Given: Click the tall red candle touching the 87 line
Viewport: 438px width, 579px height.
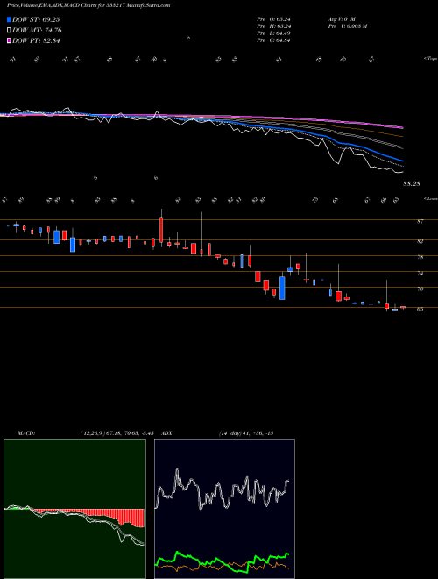Looking at the screenshot, I should (x=161, y=230).
